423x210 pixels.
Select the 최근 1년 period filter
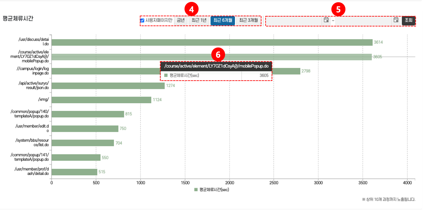(199, 20)
